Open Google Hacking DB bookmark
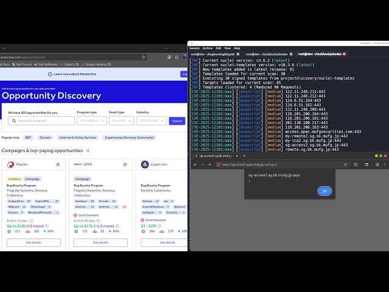Viewport: 389px width, 292px height. tap(96, 64)
